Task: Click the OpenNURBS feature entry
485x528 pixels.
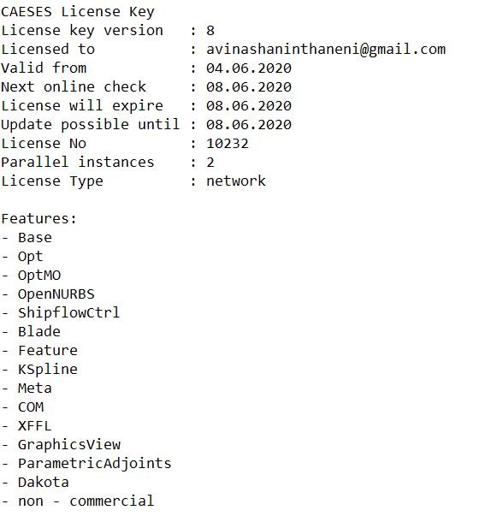Action: click(56, 294)
